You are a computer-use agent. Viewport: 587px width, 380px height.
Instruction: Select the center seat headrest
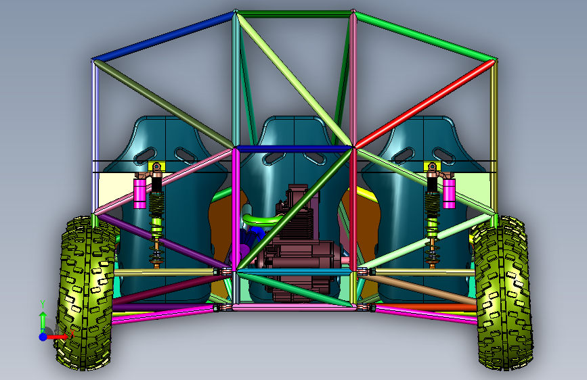295,131
